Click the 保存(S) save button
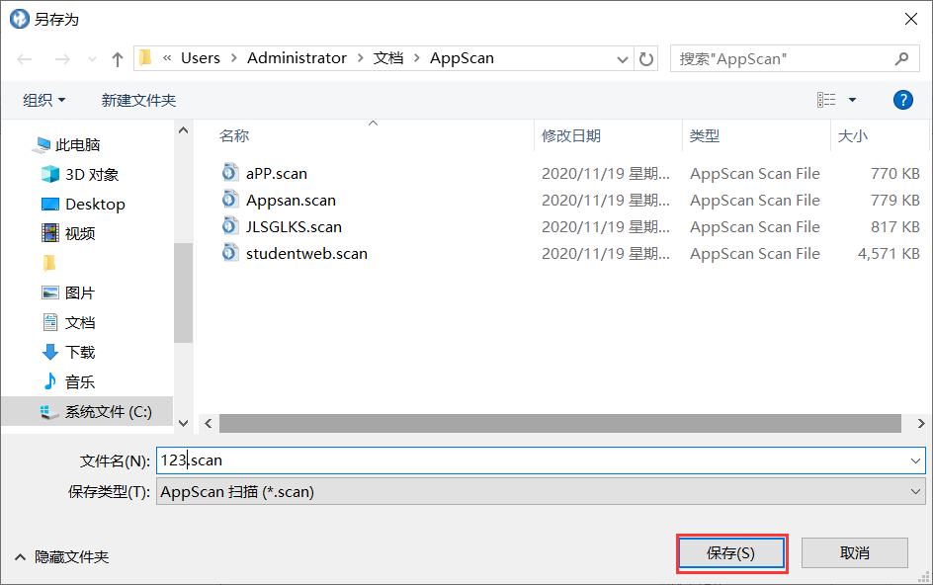Viewport: 933px width, 585px height. (x=731, y=553)
